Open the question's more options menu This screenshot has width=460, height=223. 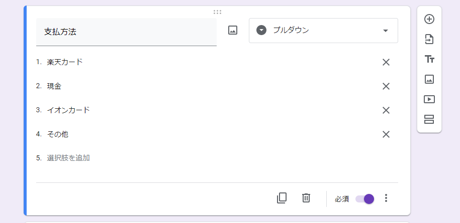click(386, 198)
